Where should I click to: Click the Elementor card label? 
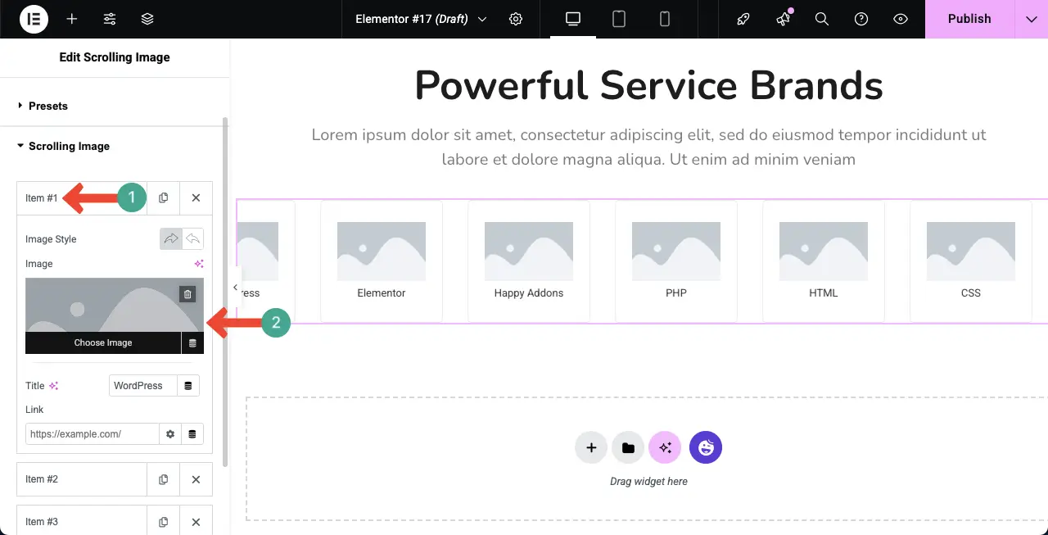point(382,293)
